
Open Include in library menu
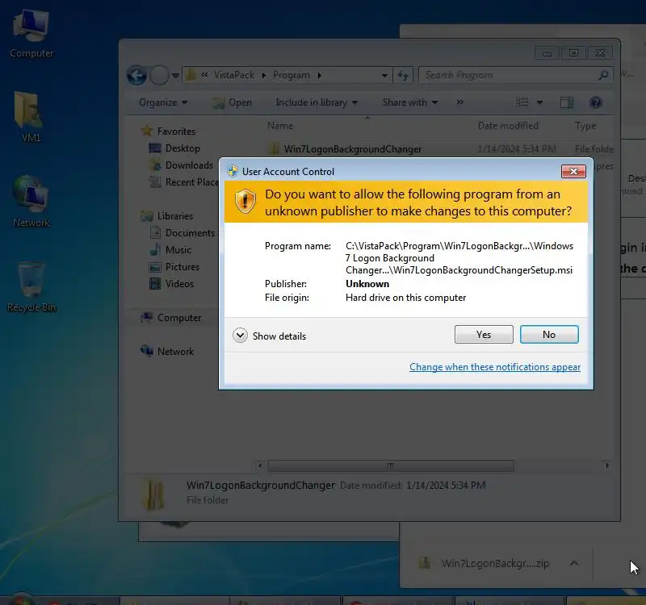pyautogui.click(x=317, y=102)
